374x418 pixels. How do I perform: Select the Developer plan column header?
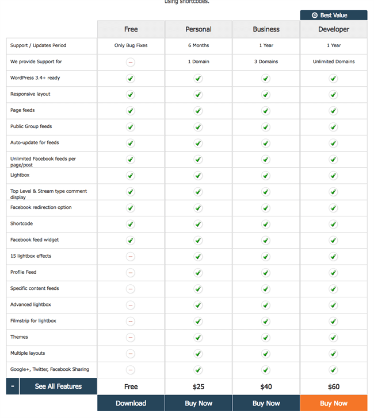click(333, 29)
